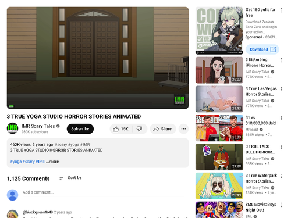Screen dimensions: 291x218
Task: Click @blackqueen1648 avatar picture
Action: click(12, 214)
